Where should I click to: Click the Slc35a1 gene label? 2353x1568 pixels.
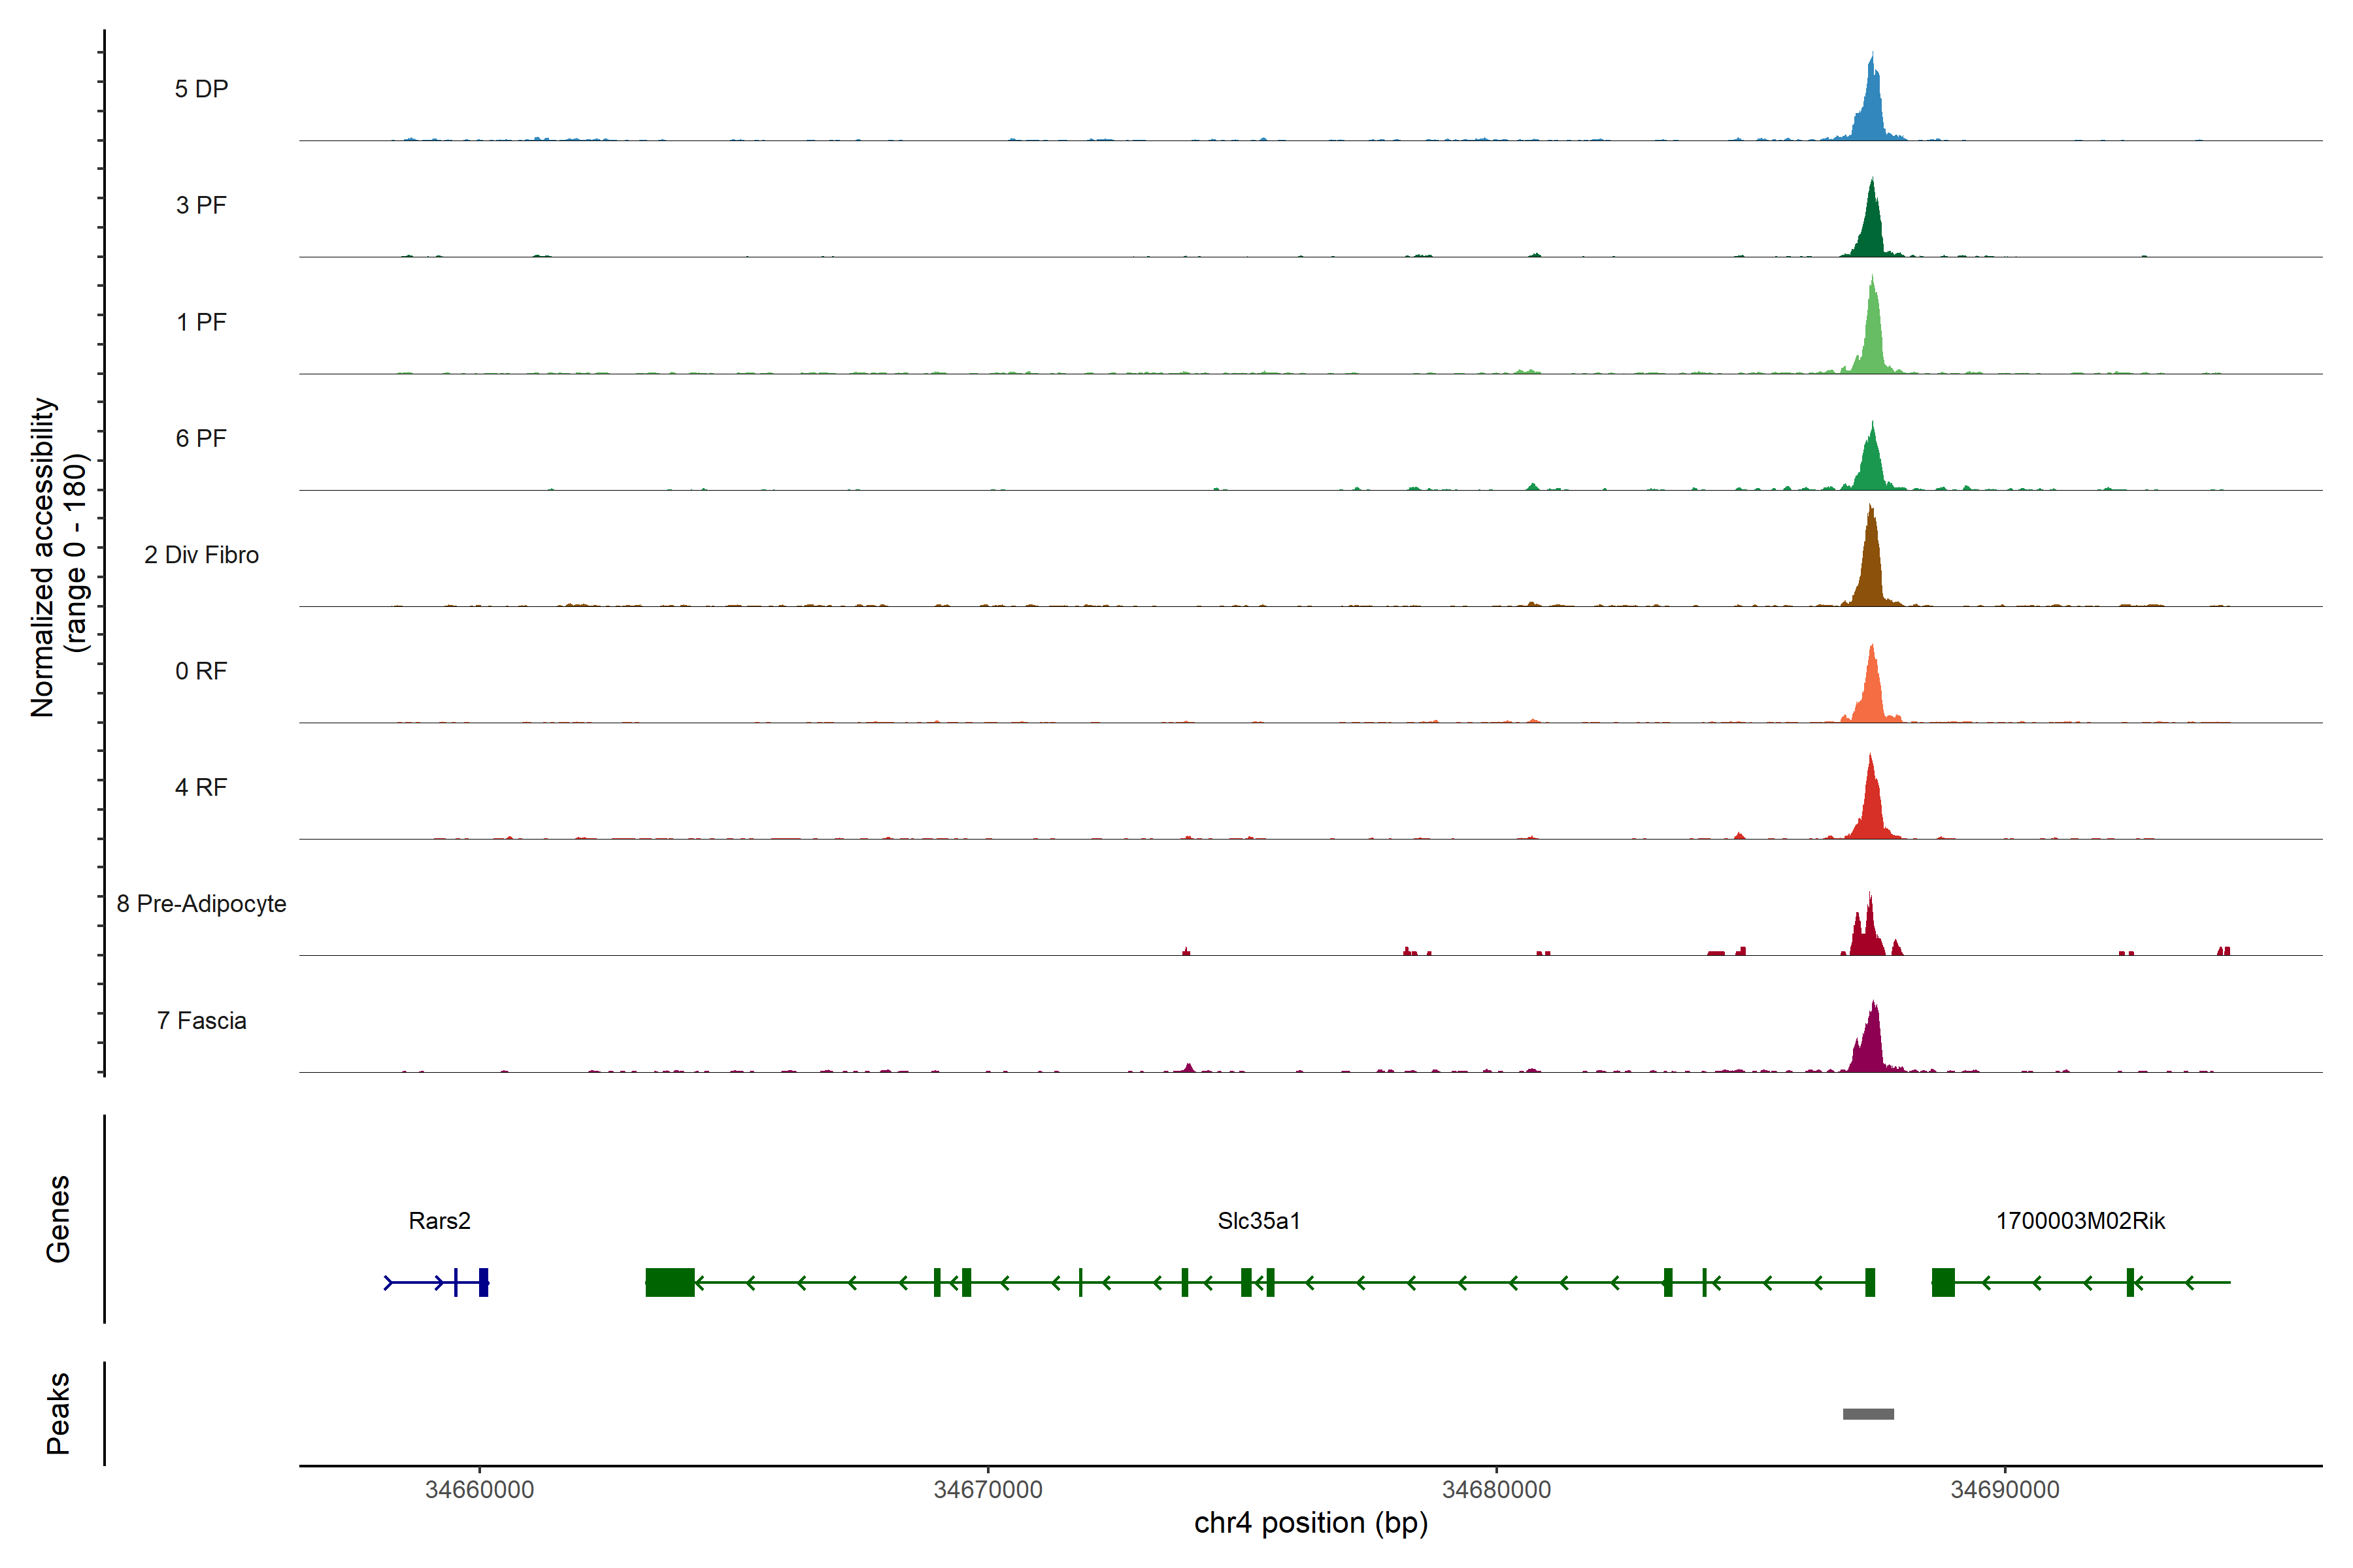(1259, 1221)
